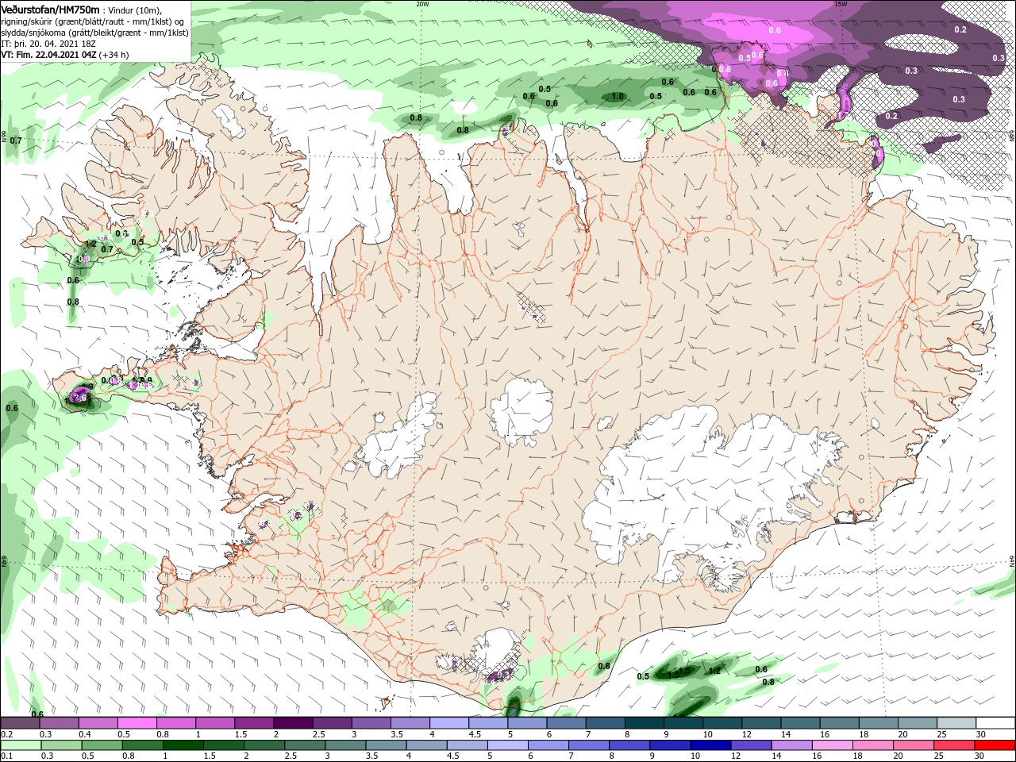Pick the rain scale swatch starting at 0.8

click(x=143, y=745)
